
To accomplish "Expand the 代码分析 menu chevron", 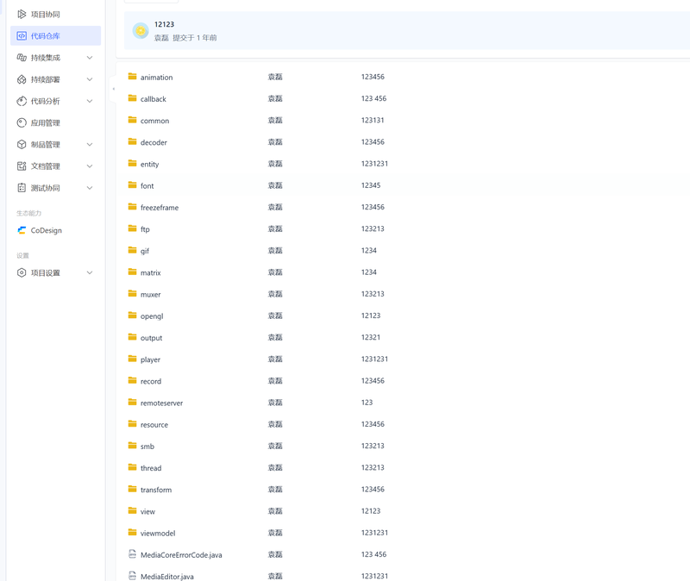I will coord(90,101).
